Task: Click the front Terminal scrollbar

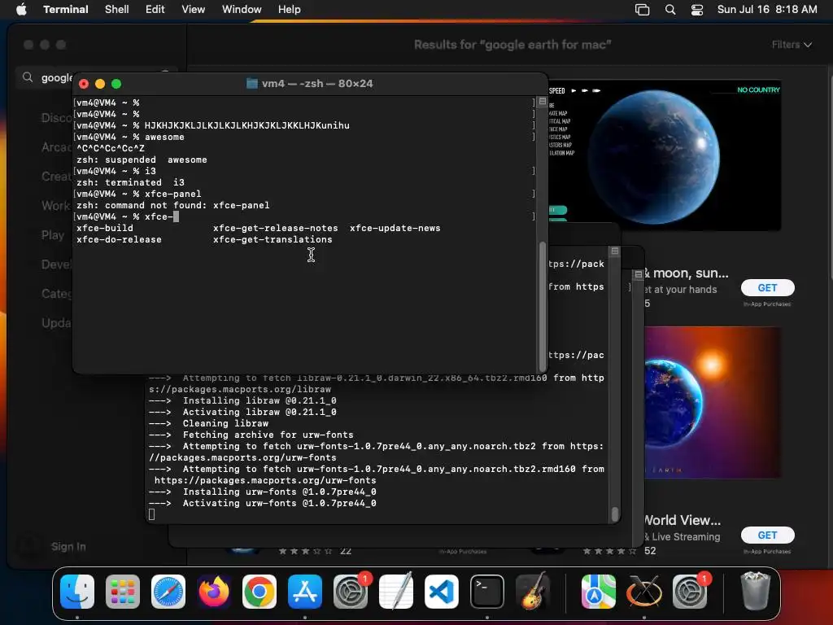Action: (543, 306)
